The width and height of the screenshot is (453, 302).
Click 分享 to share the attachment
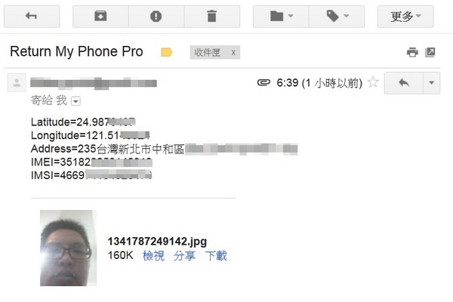click(x=184, y=256)
